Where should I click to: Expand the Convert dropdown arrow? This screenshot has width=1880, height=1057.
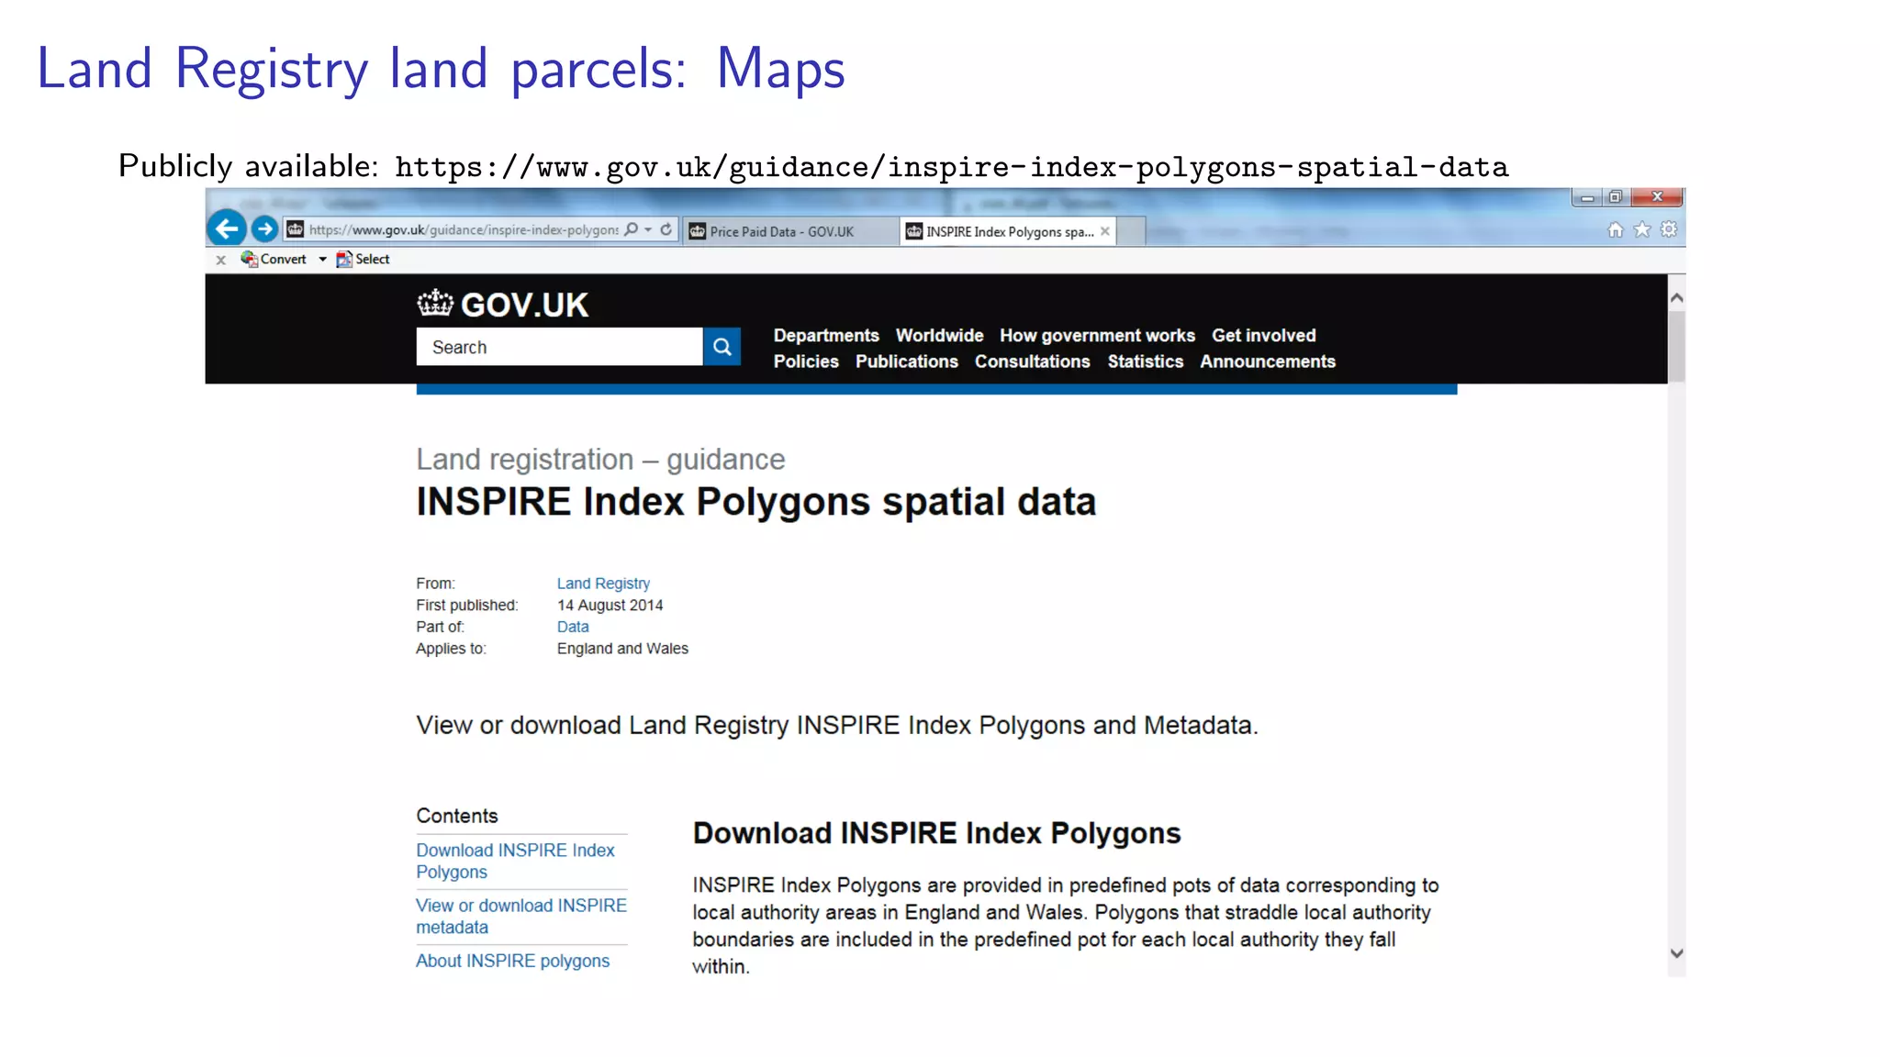(x=322, y=260)
